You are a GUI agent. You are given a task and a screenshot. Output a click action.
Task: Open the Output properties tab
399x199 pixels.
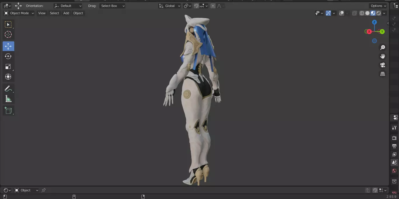pyautogui.click(x=394, y=146)
